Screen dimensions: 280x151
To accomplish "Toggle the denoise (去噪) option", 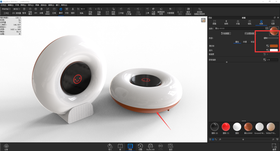I will (x=41, y=11).
